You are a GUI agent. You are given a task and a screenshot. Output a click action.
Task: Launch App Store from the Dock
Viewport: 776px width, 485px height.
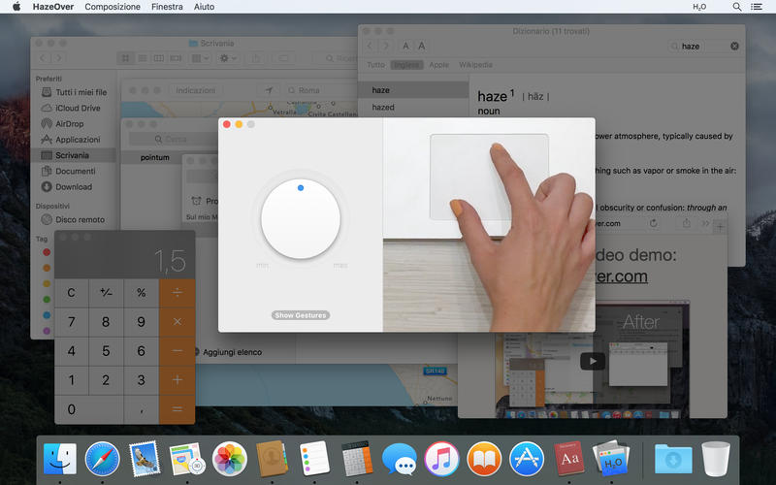[527, 459]
